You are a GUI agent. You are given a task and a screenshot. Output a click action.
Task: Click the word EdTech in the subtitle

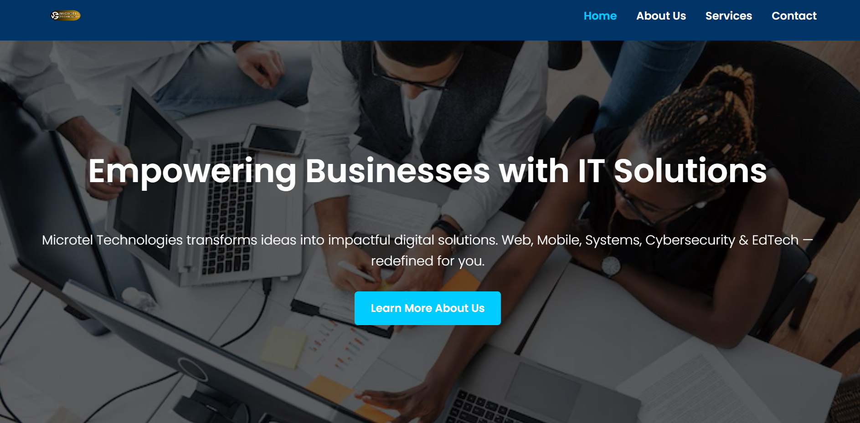point(775,240)
